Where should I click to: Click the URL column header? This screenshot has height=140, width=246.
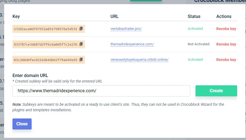tap(114, 16)
